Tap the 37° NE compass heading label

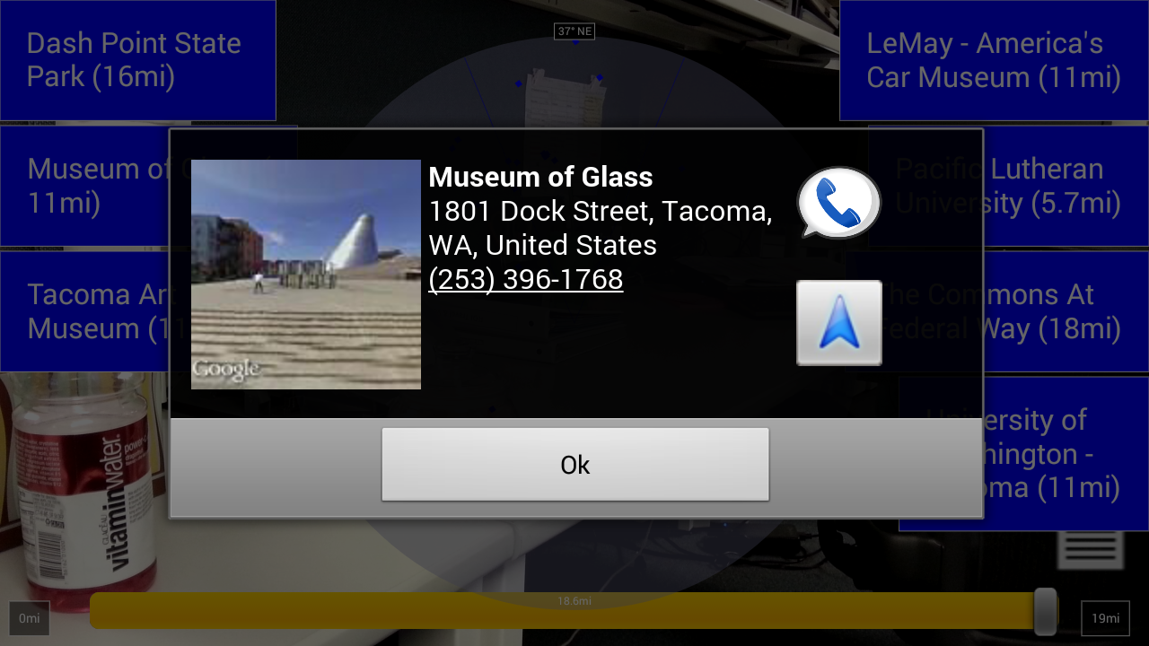click(x=574, y=31)
